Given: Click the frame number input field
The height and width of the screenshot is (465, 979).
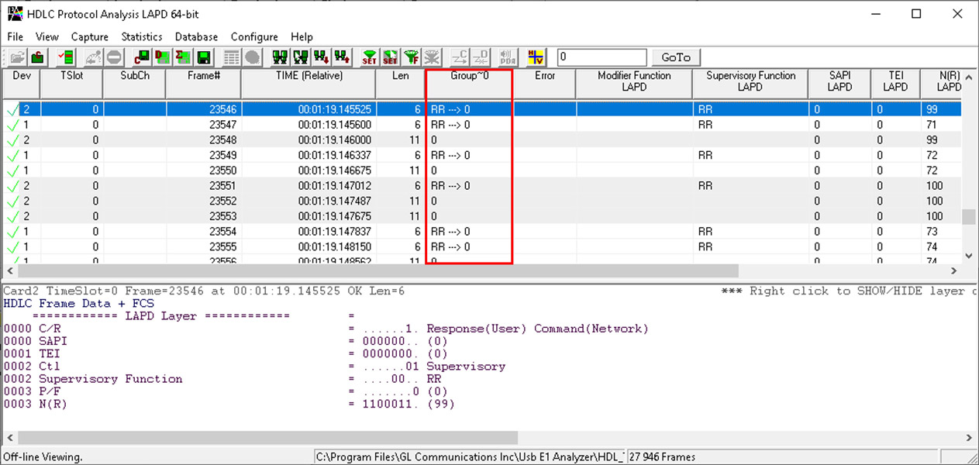Looking at the screenshot, I should tap(602, 57).
